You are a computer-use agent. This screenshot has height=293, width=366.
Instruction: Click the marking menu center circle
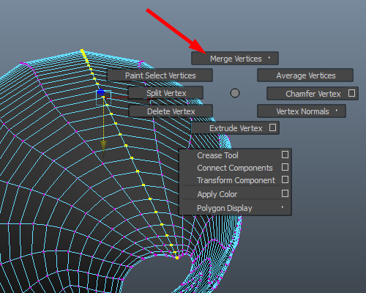[x=235, y=93]
